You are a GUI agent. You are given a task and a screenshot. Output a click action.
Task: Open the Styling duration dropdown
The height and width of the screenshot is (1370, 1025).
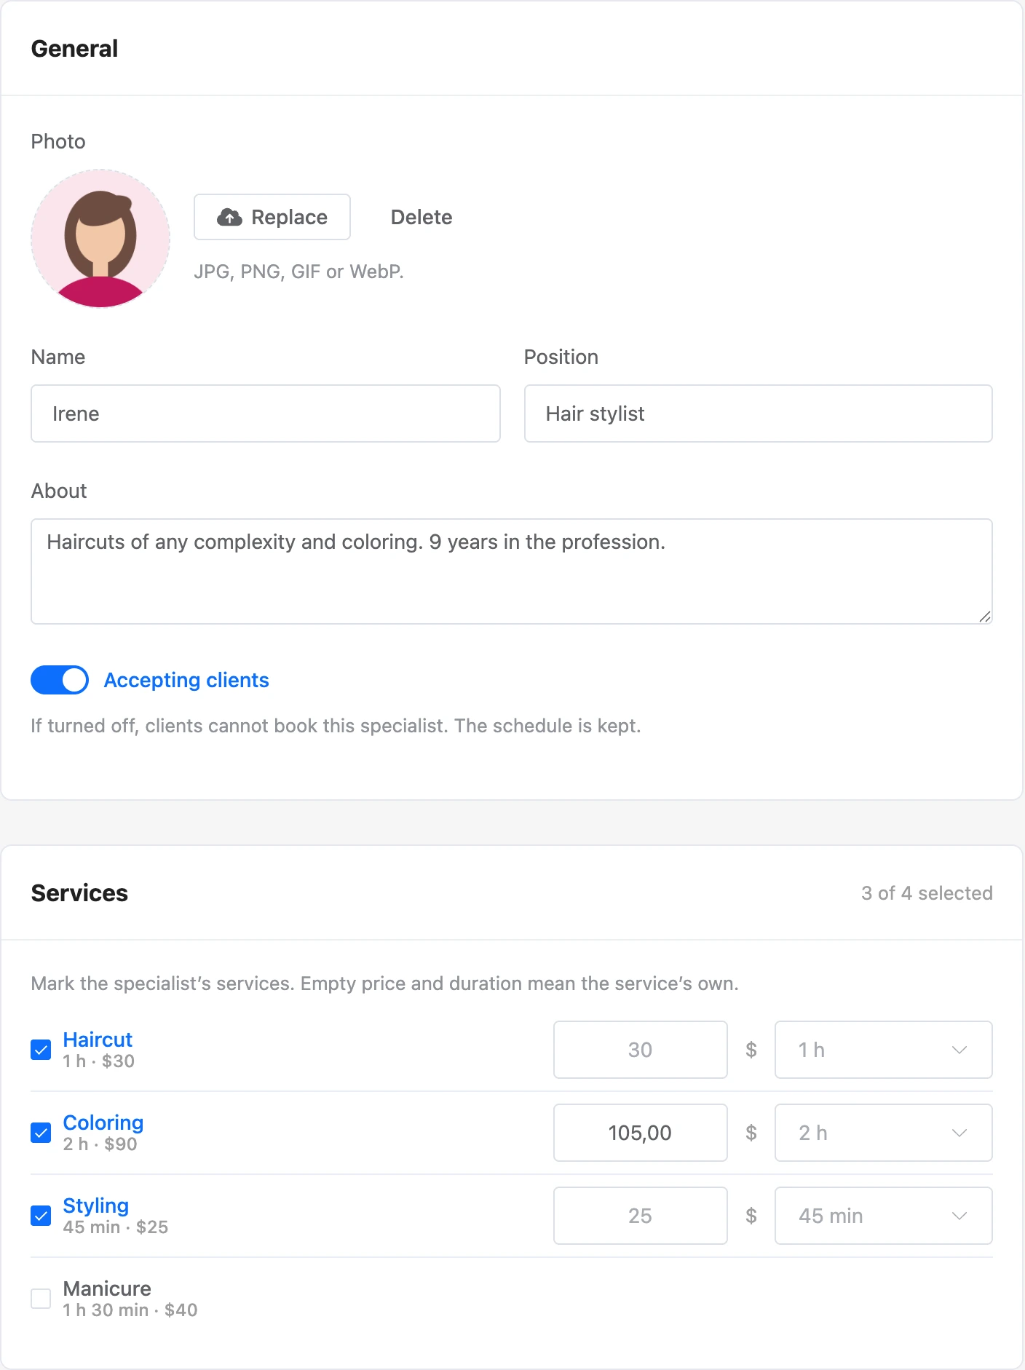(883, 1216)
